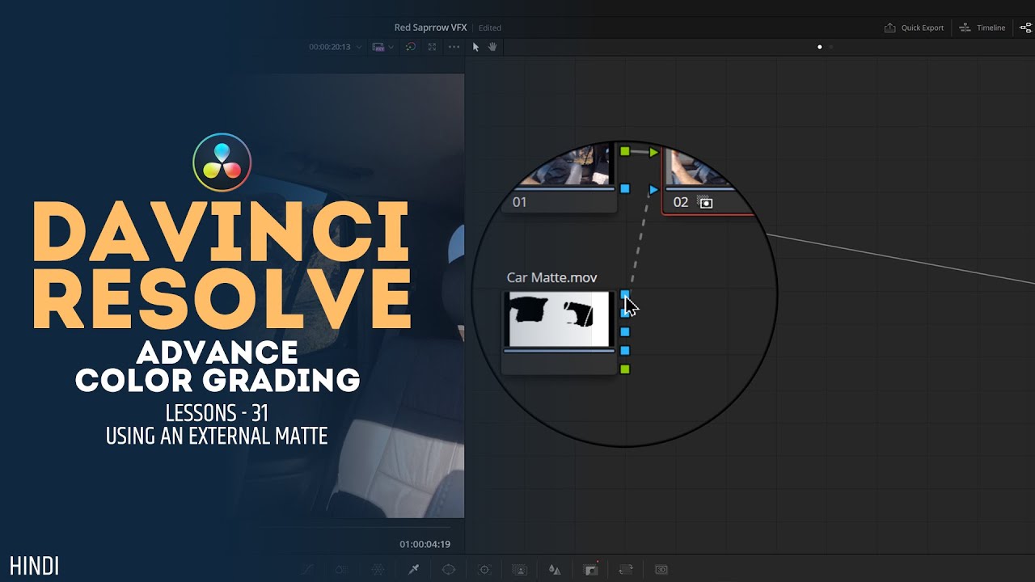The width and height of the screenshot is (1035, 582).
Task: Open the 3D stereoscopic palette
Action: pyautogui.click(x=661, y=569)
